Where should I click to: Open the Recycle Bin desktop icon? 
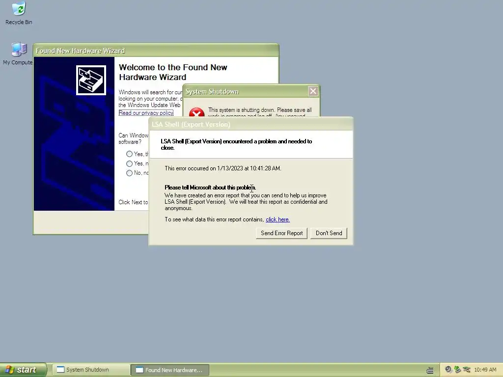tap(19, 13)
